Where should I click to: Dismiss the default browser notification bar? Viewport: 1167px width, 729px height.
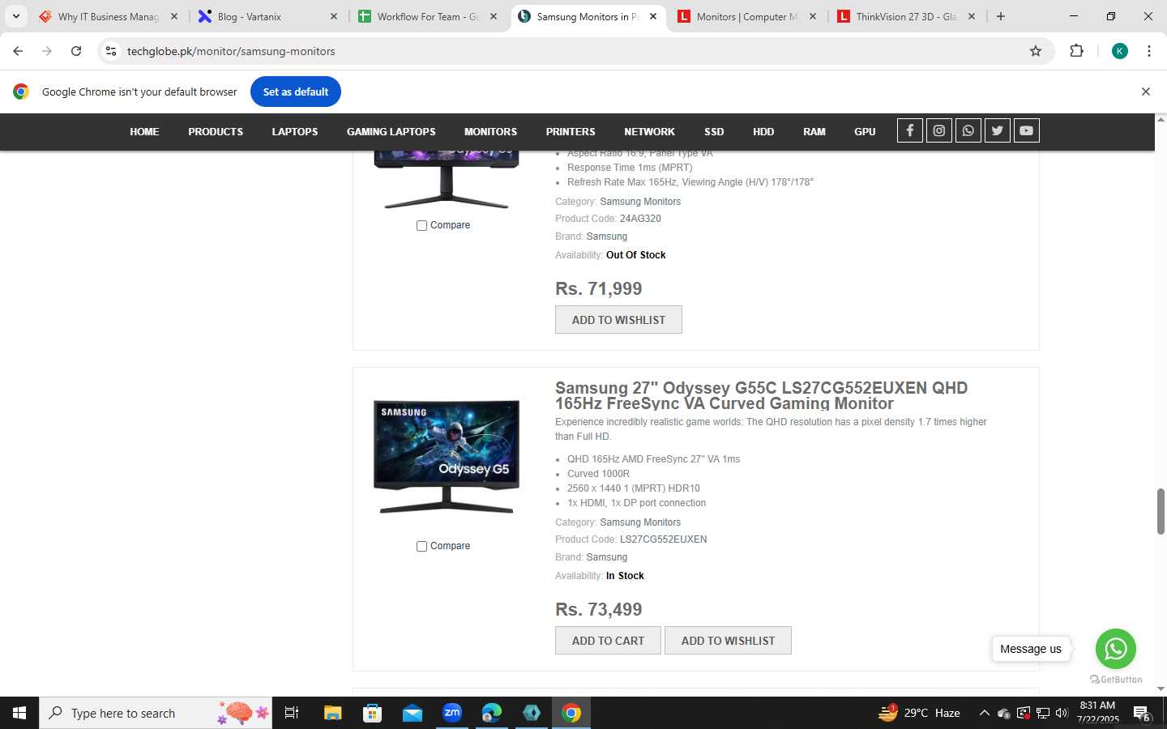[x=1146, y=92]
